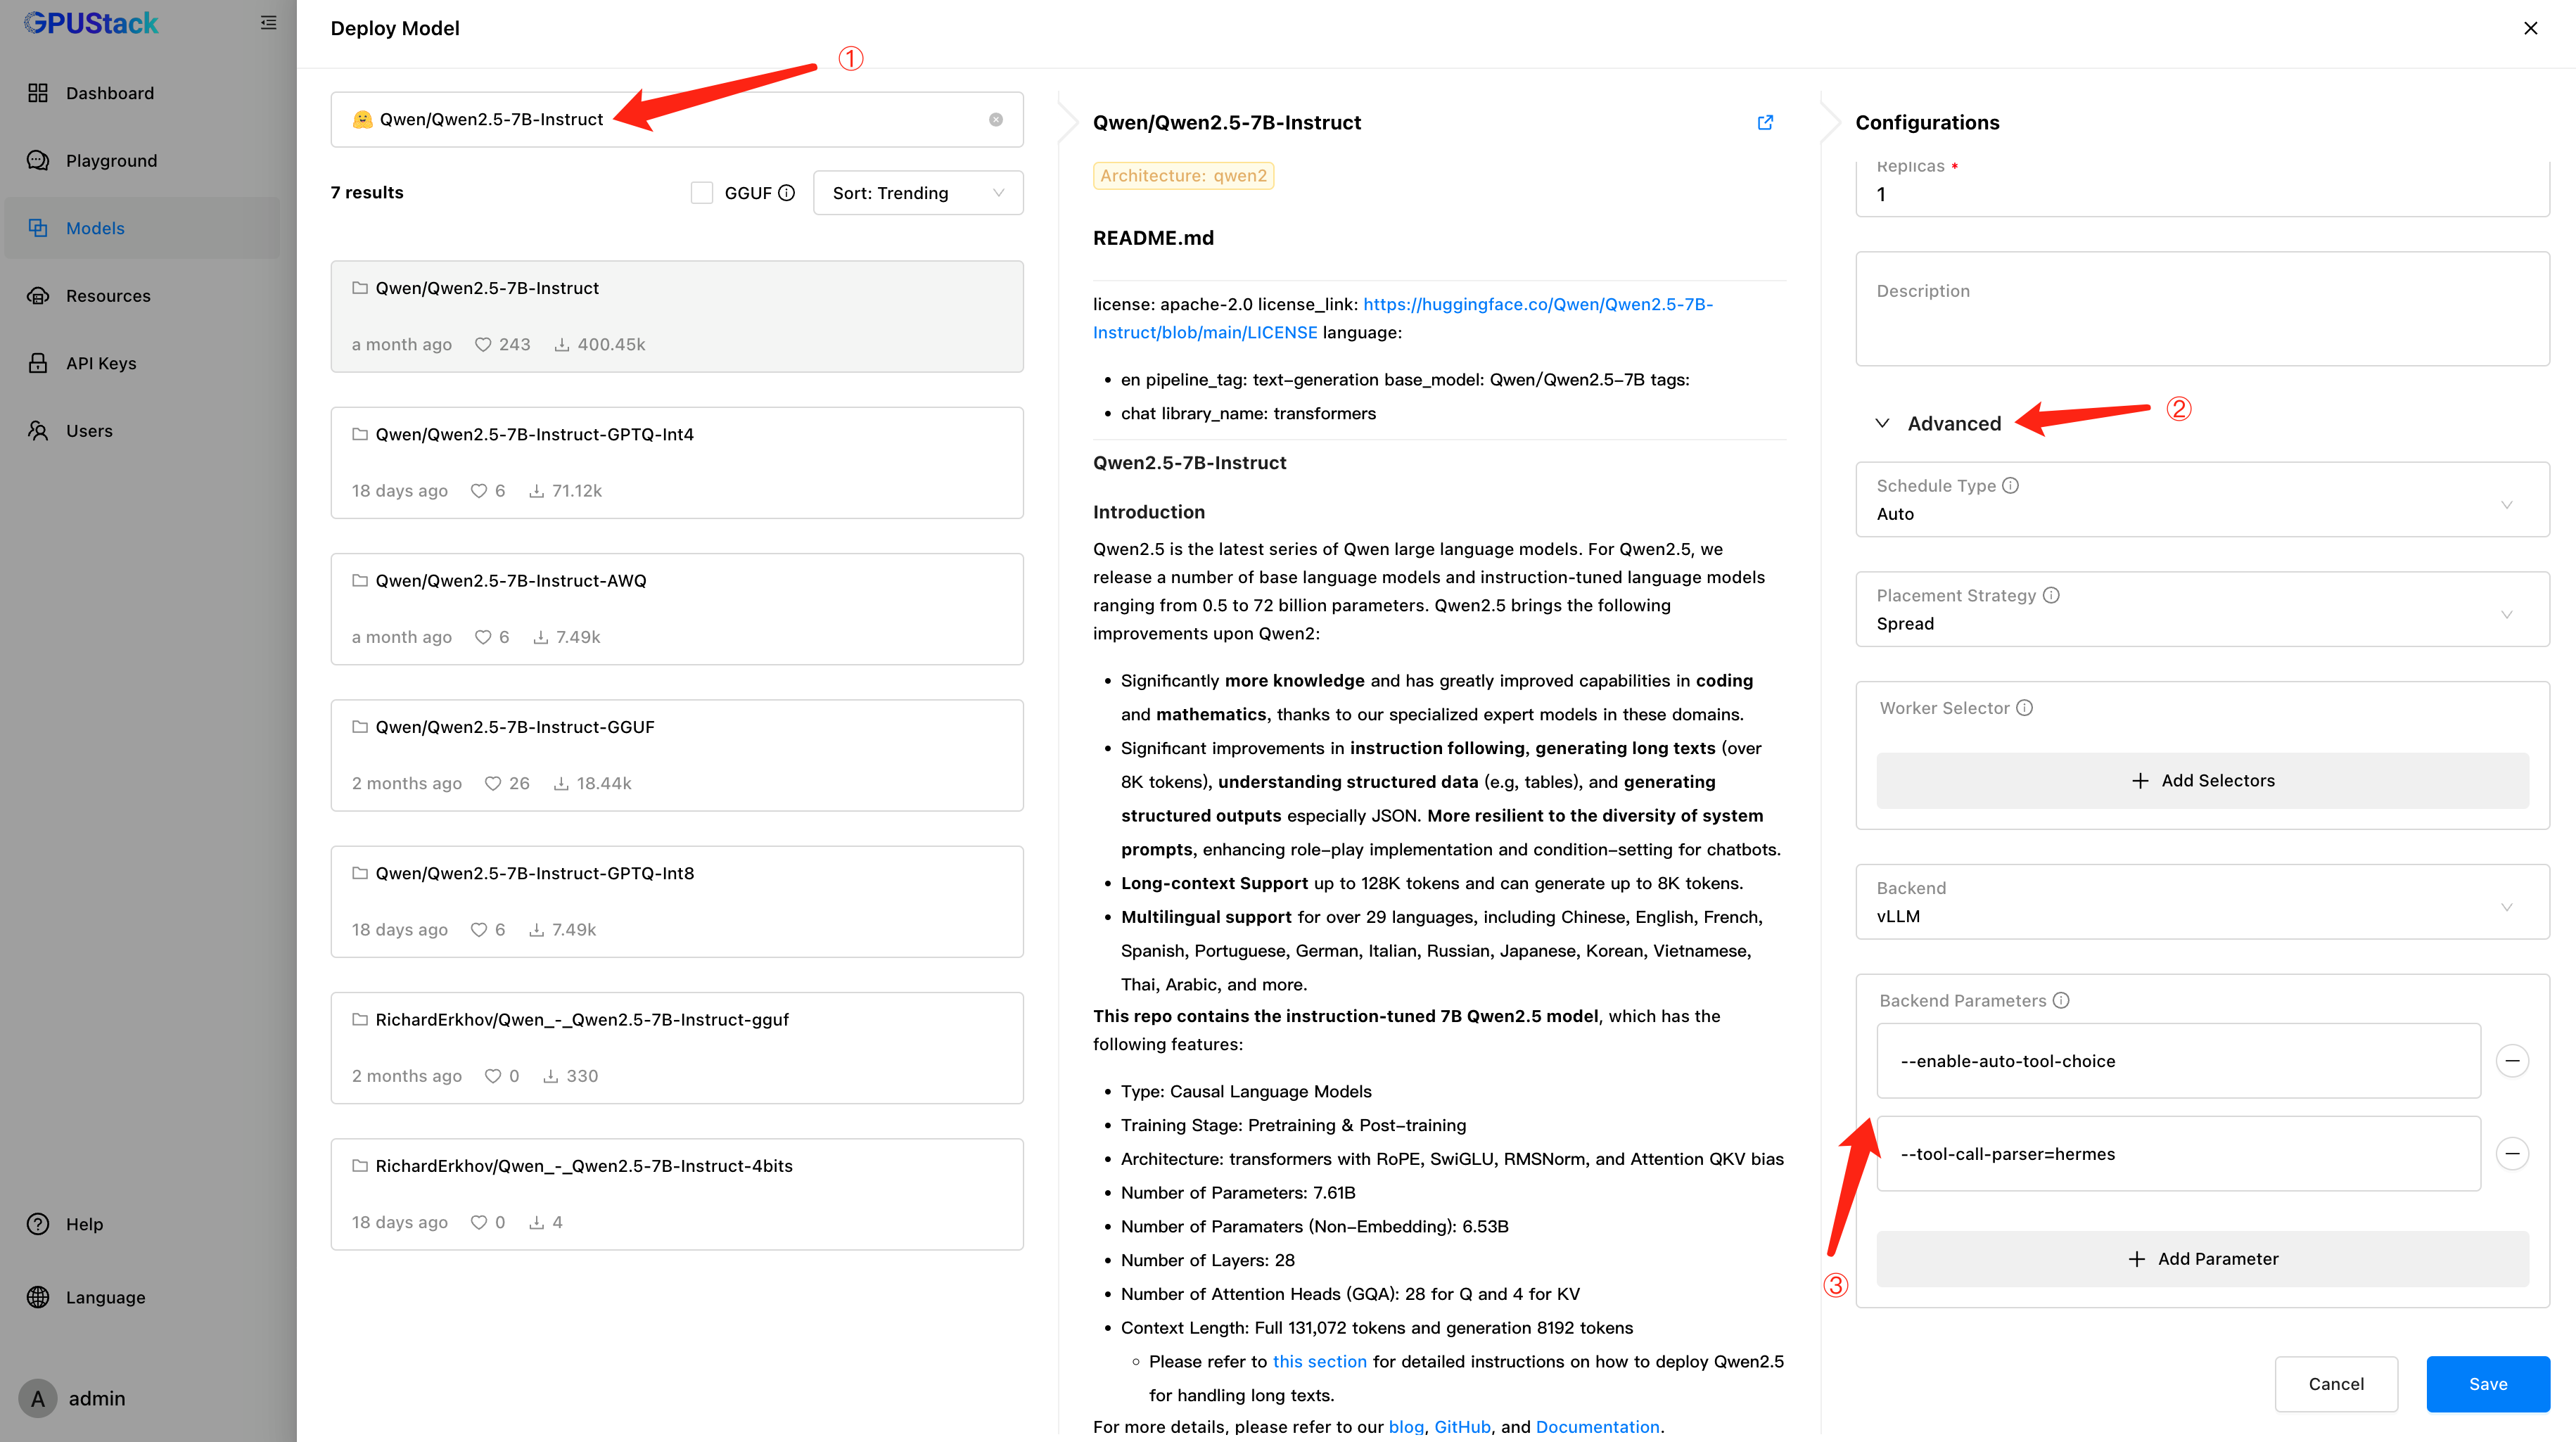The image size is (2576, 1442).
Task: Click the heart icon showing 243 likes
Action: [x=483, y=345]
